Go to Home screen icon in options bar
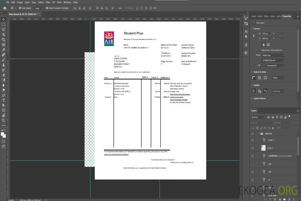 [x=5, y=8]
